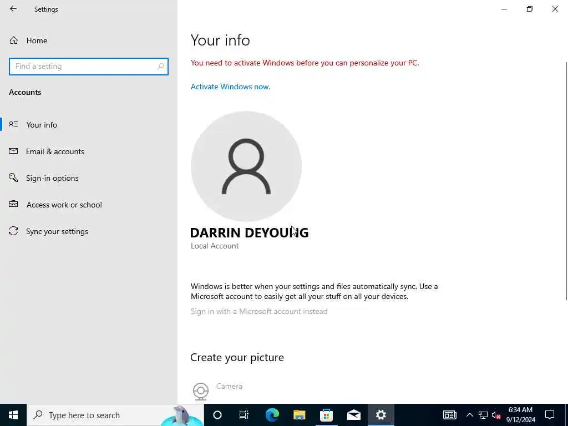Open Sign-in options
The height and width of the screenshot is (426, 568).
52,178
